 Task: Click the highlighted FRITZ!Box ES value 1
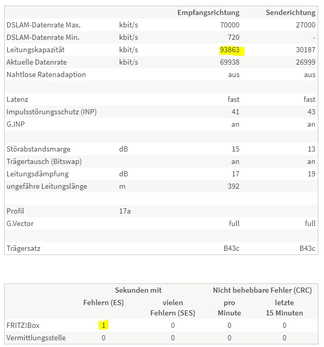pos(104,325)
